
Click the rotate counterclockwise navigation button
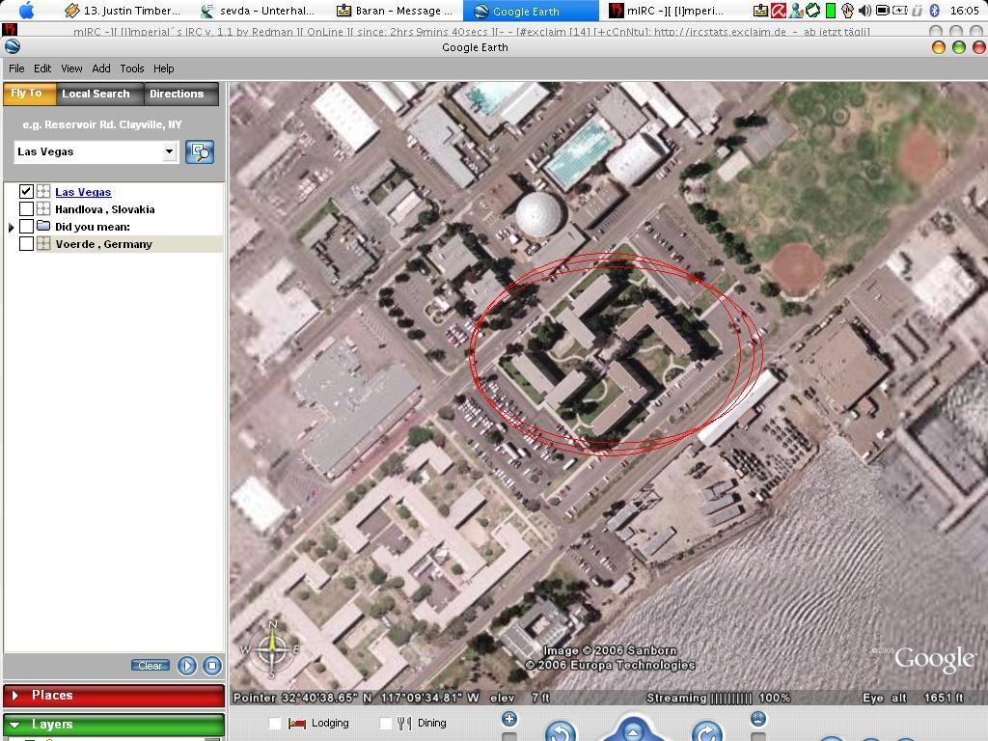click(x=561, y=732)
